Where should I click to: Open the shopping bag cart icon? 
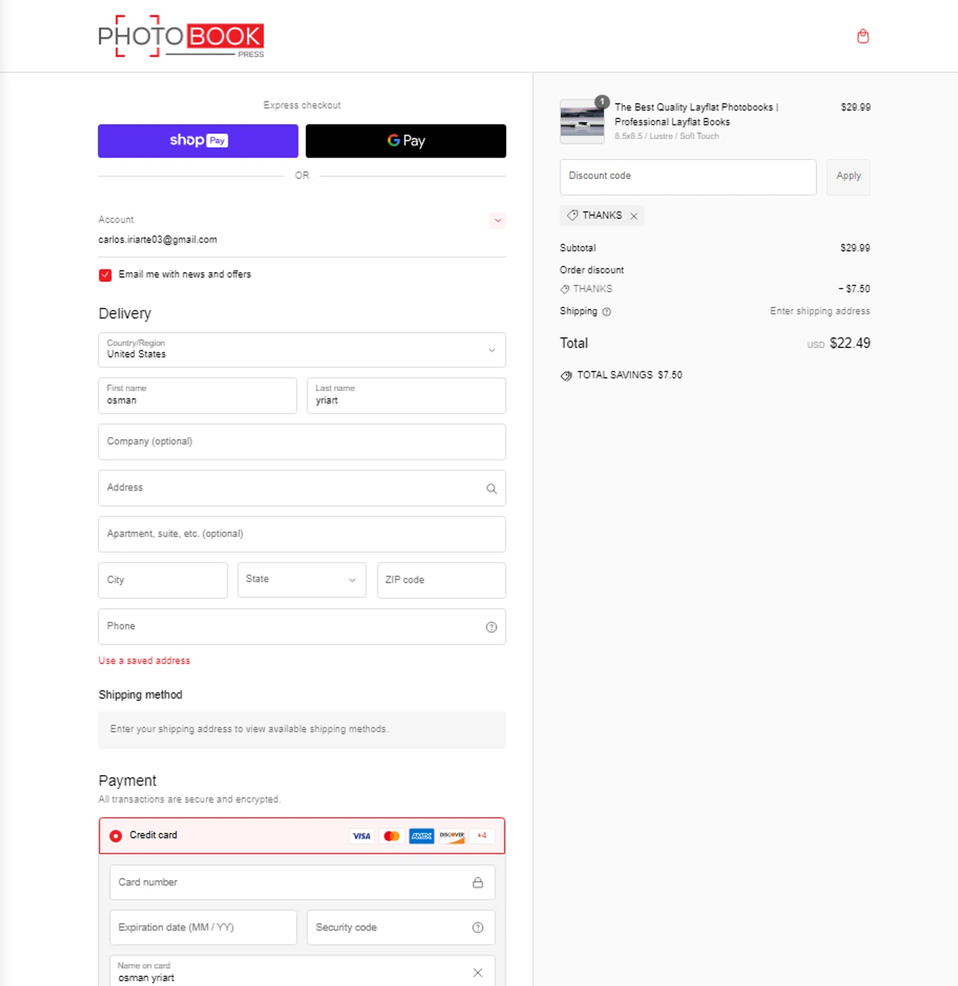click(863, 36)
